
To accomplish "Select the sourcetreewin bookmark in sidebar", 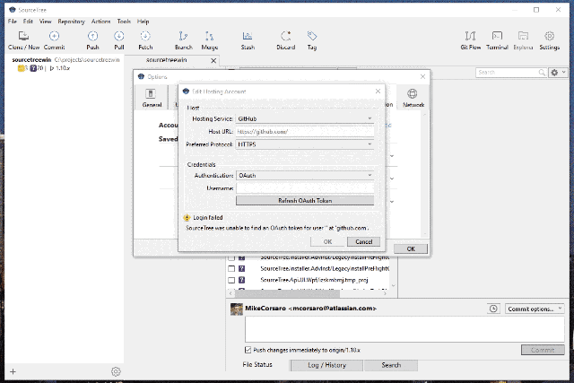I will 65,64.
